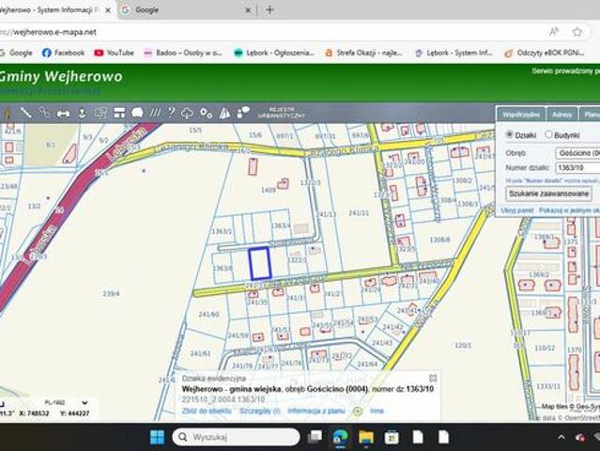Screen dimensions: 600x451
Task: Click the speech bubble toolbar icon
Action: pos(137,112)
